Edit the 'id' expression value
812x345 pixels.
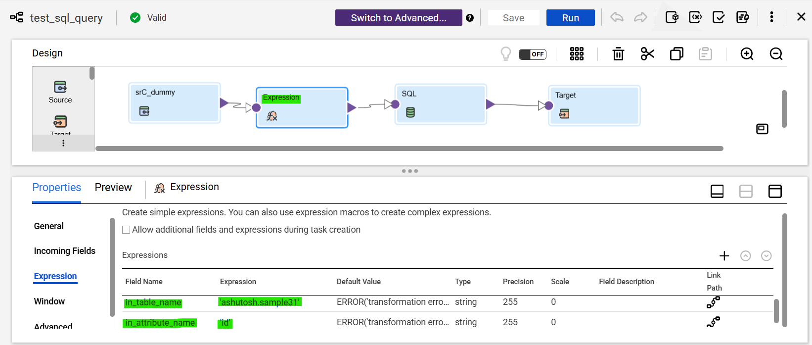point(225,323)
